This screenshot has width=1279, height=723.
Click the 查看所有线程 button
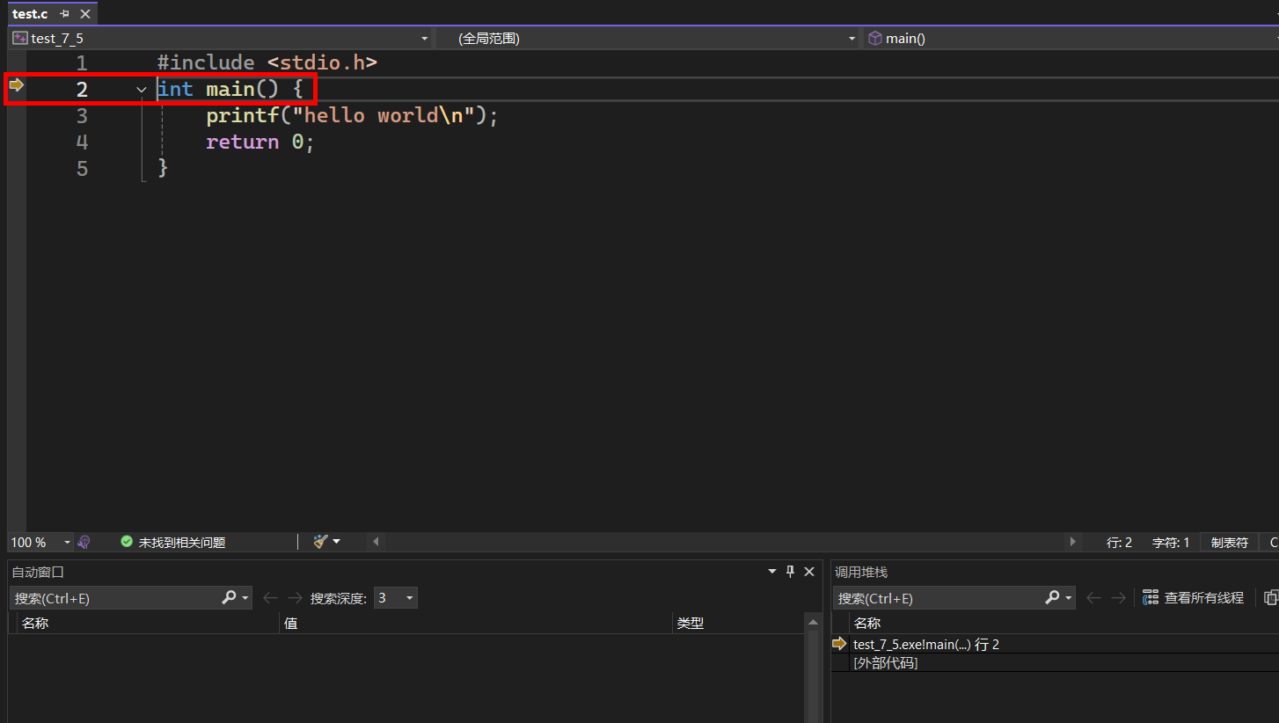coord(1194,598)
